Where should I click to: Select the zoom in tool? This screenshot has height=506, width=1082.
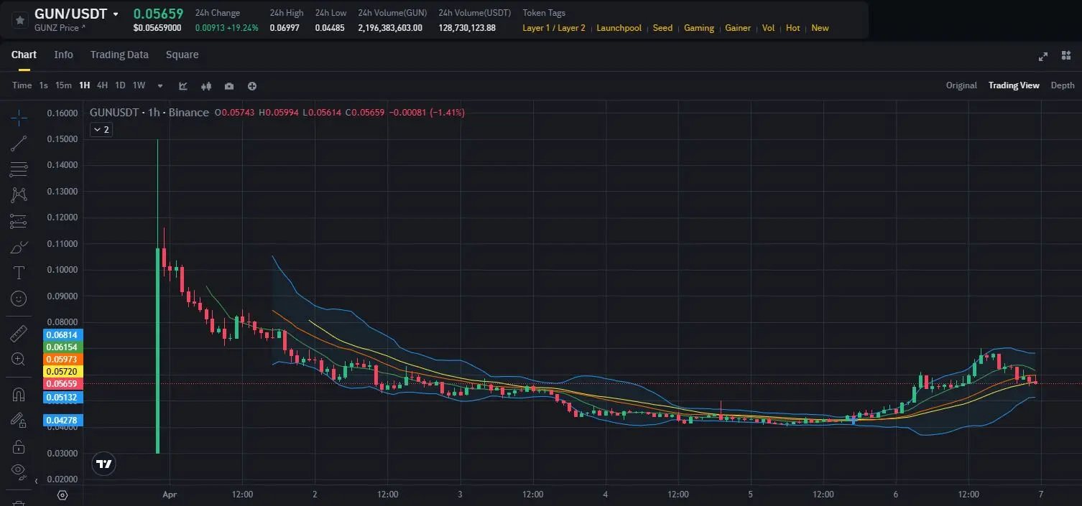pyautogui.click(x=19, y=359)
